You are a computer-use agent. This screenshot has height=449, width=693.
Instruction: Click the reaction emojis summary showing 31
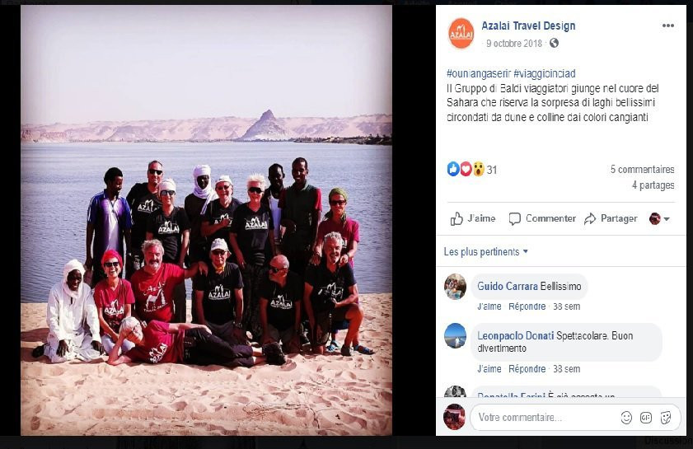(x=472, y=169)
